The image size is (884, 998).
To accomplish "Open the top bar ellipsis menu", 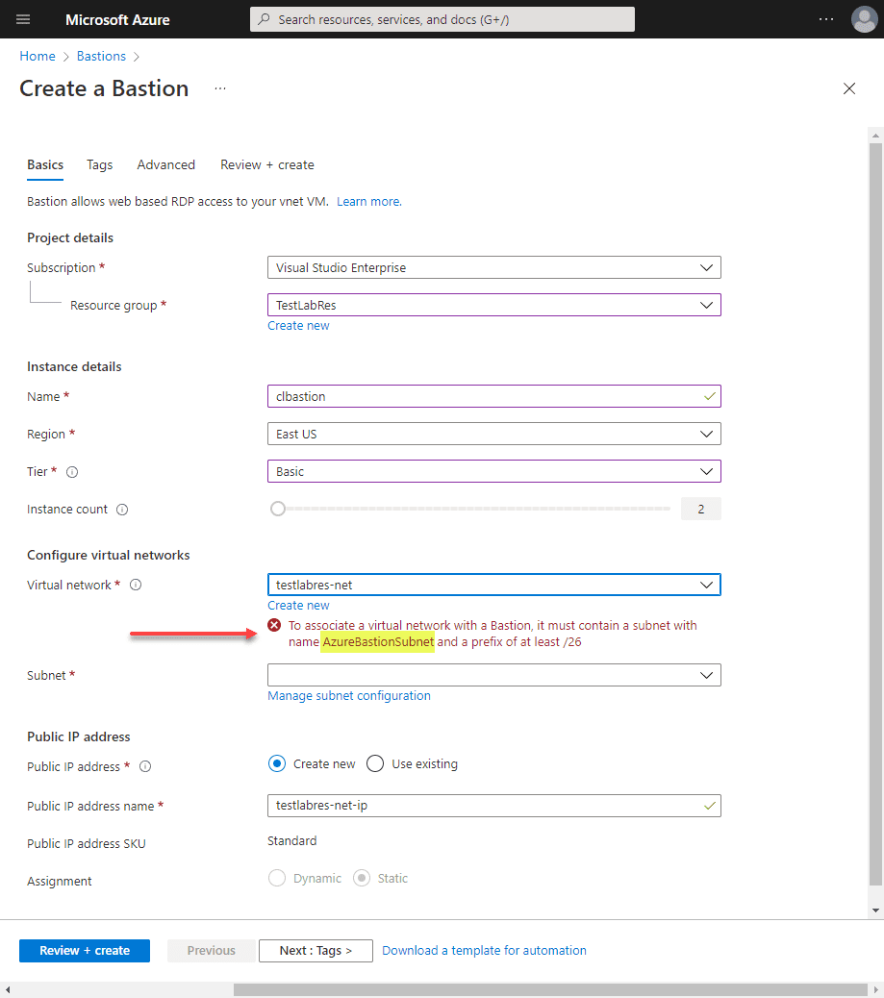I will tap(826, 19).
